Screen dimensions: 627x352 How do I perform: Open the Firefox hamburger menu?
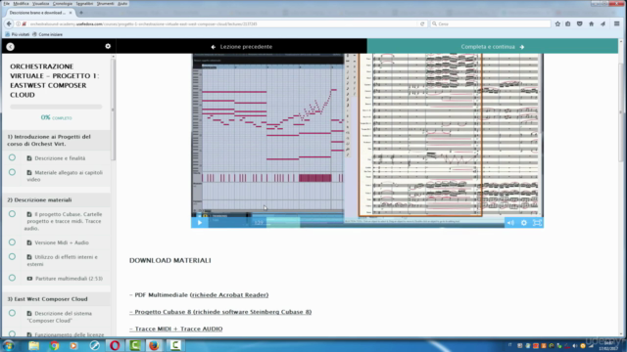(617, 23)
